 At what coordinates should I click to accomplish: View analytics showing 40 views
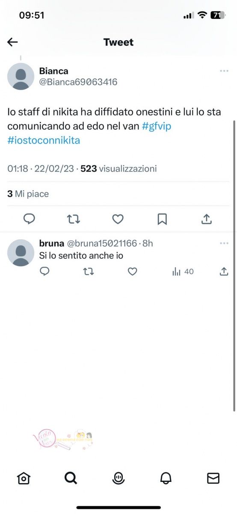183,272
